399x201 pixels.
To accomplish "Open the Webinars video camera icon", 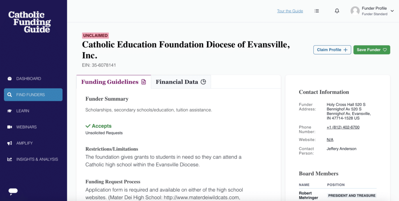I will pyautogui.click(x=10, y=127).
